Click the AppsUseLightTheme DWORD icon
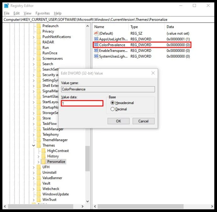The image size is (217, 212). pos(96,39)
